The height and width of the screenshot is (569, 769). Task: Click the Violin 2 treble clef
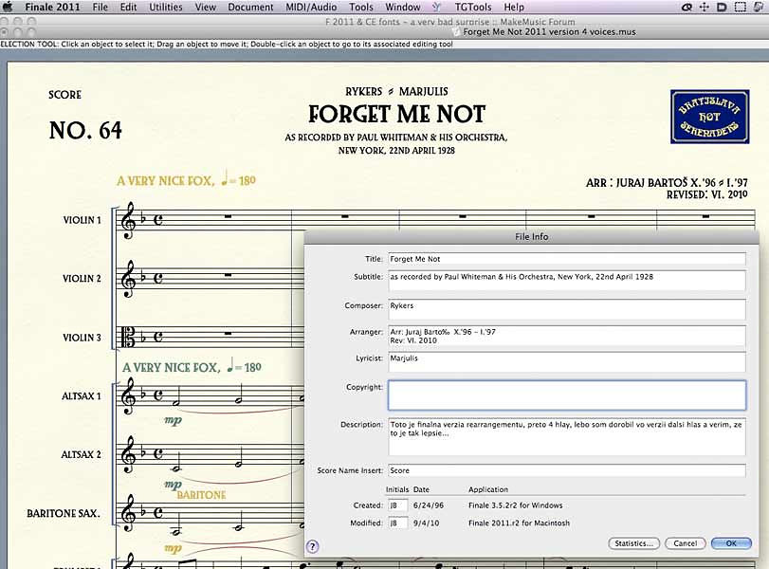coord(128,279)
